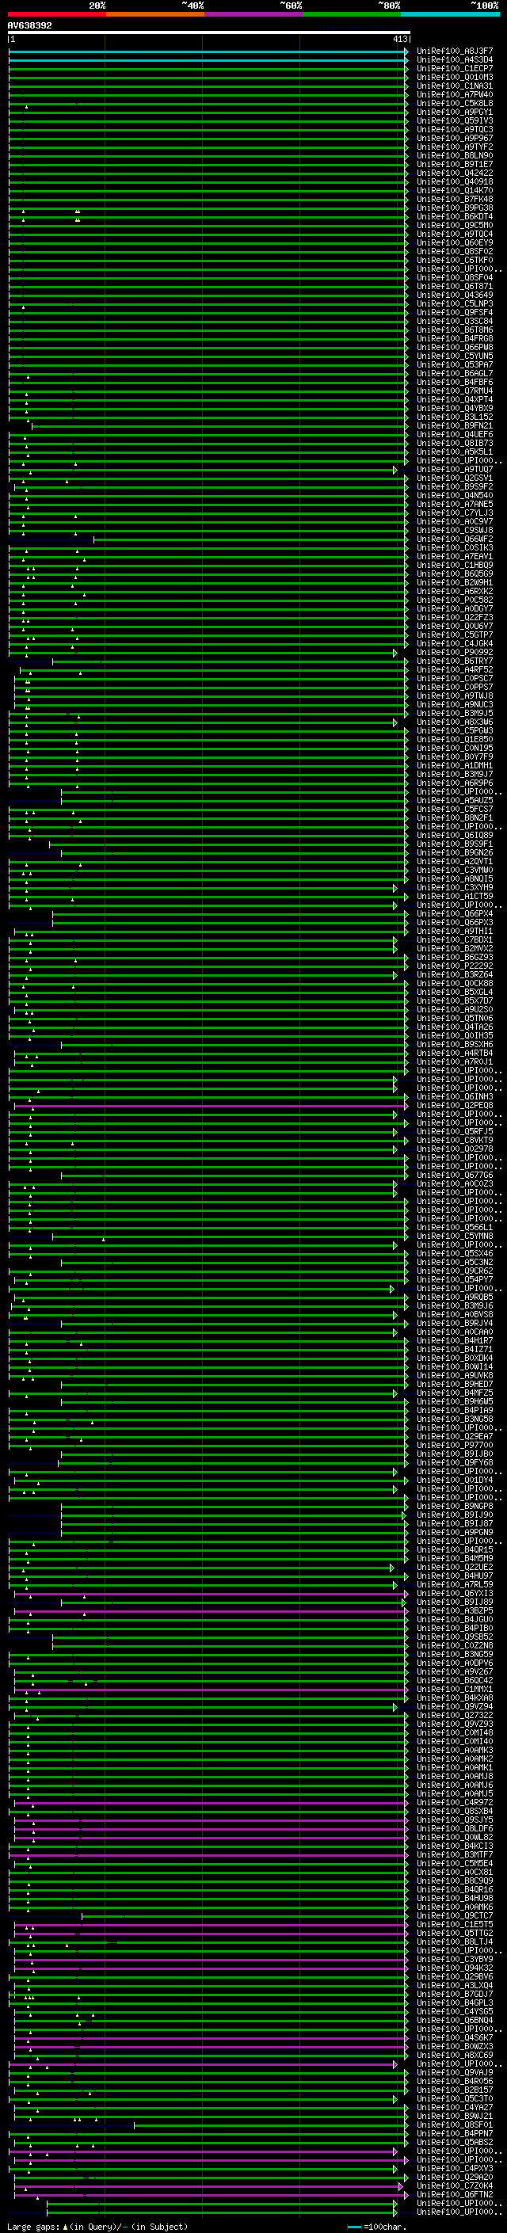Select the cyan ~100% identity legend swatch
This screenshot has width=507, height=2233.
(450, 14)
